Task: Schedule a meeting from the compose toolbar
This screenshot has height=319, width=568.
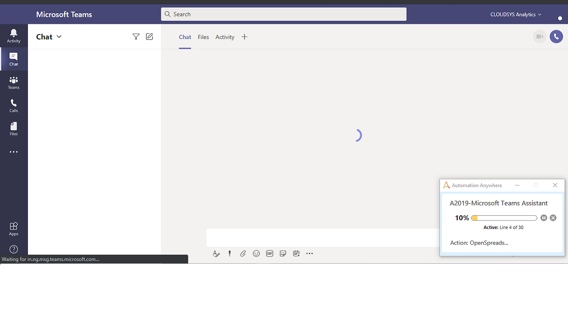Action: (x=296, y=254)
